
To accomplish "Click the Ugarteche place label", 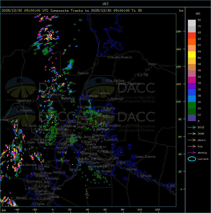I will coord(63,160).
